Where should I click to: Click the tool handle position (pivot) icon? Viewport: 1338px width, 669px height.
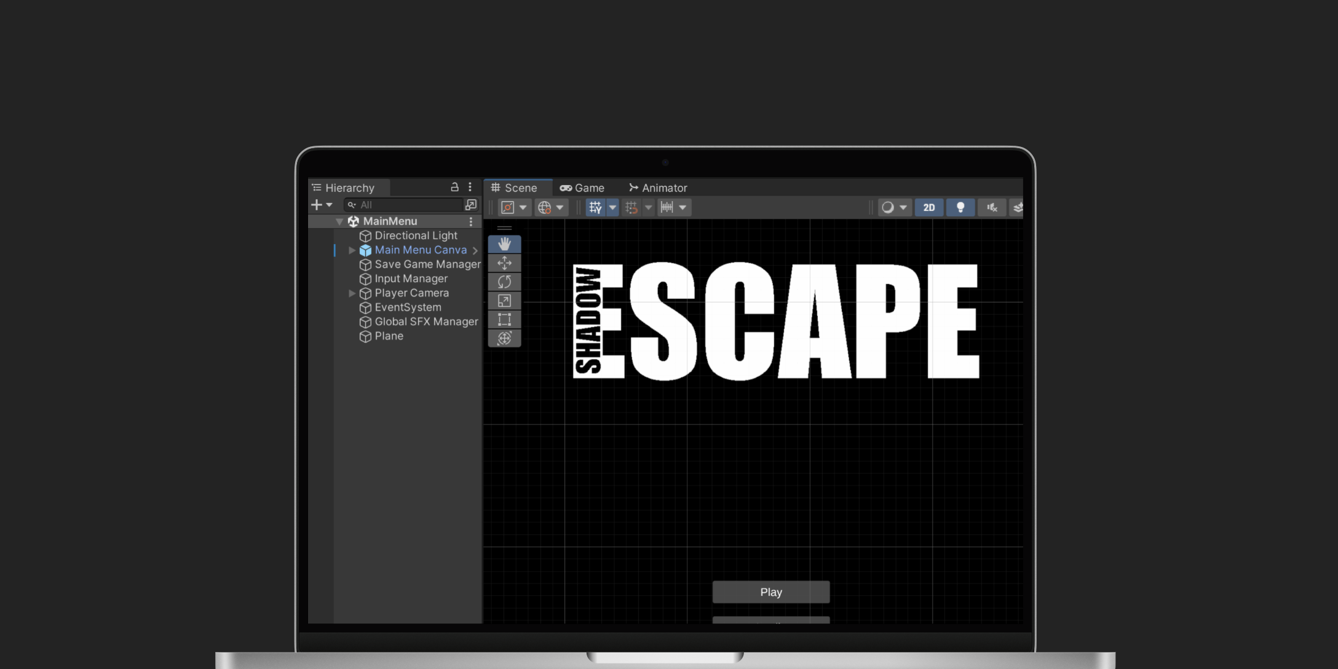(507, 208)
